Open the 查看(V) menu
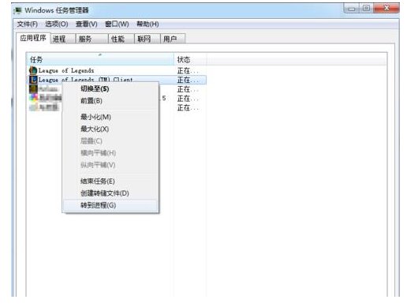 click(86, 24)
